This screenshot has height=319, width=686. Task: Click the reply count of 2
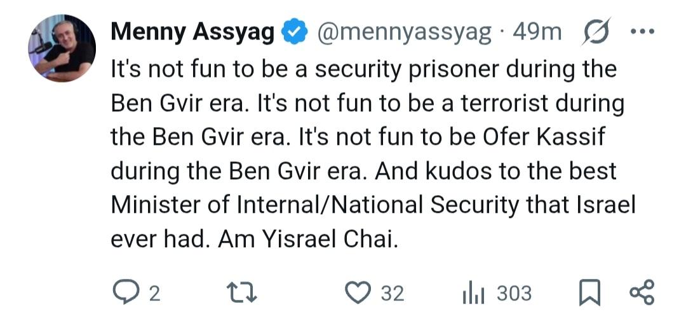point(154,292)
